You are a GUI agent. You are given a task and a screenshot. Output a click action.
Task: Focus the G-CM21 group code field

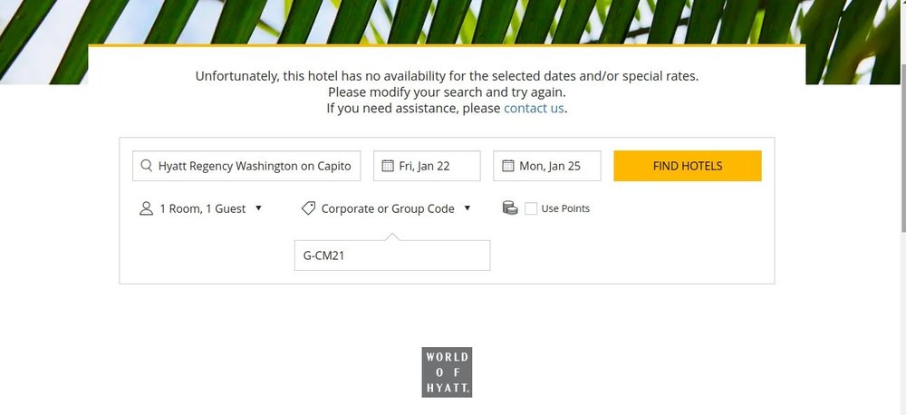point(392,256)
